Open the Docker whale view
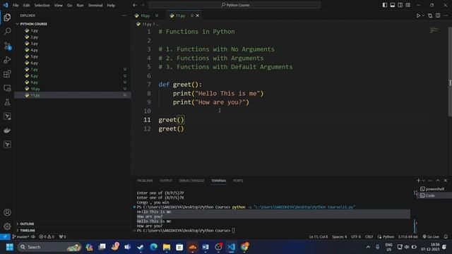This screenshot has width=452, height=254. coord(7,131)
